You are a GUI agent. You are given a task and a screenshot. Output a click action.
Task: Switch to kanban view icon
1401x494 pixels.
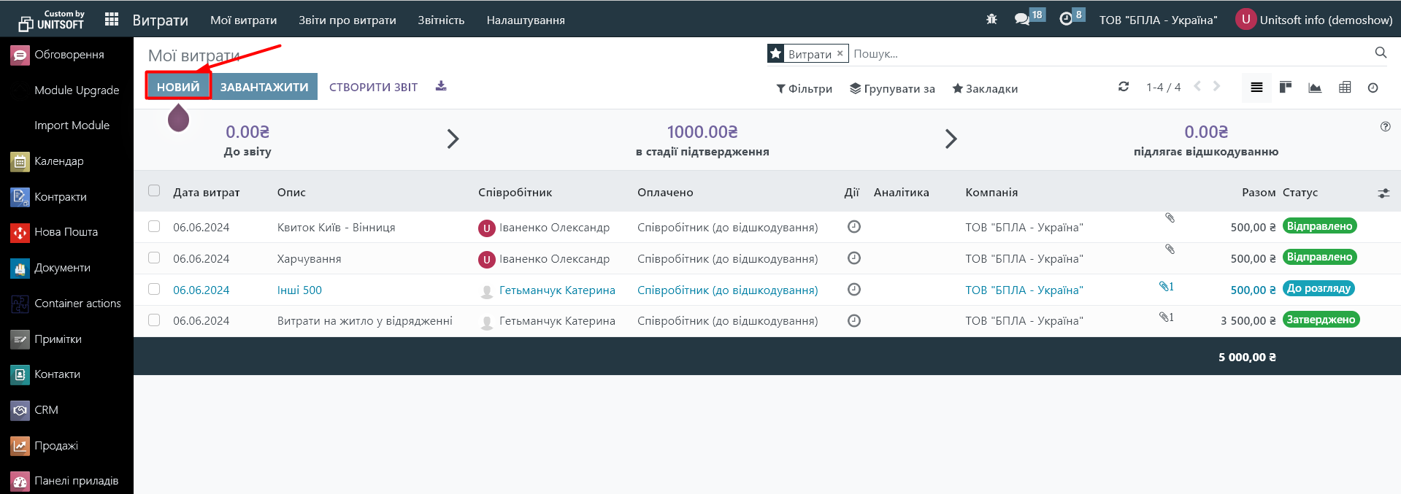click(x=1286, y=88)
